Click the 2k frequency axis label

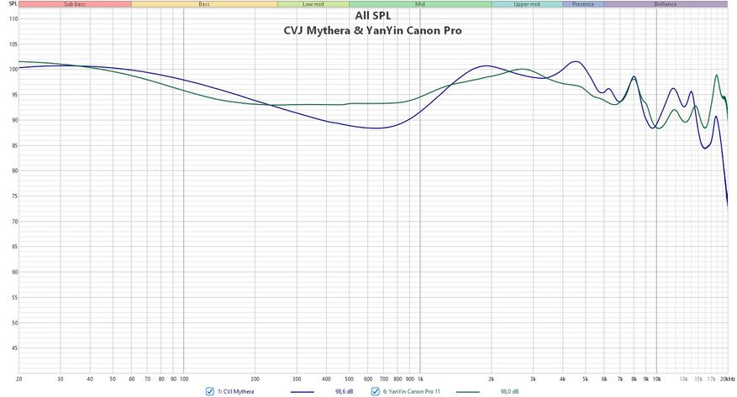tap(492, 379)
